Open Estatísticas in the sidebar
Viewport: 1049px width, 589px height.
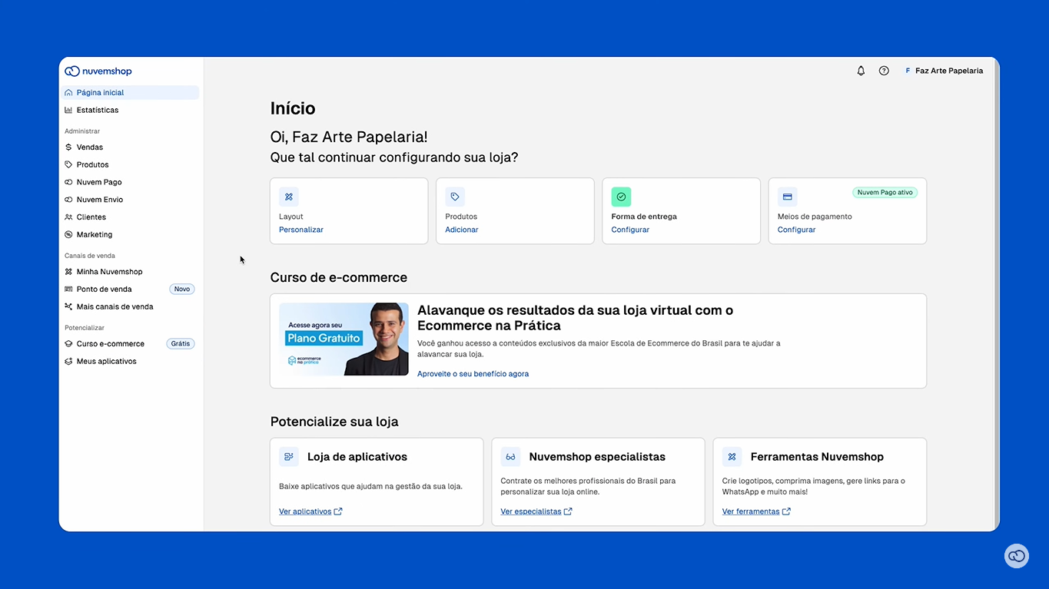[x=129, y=110]
